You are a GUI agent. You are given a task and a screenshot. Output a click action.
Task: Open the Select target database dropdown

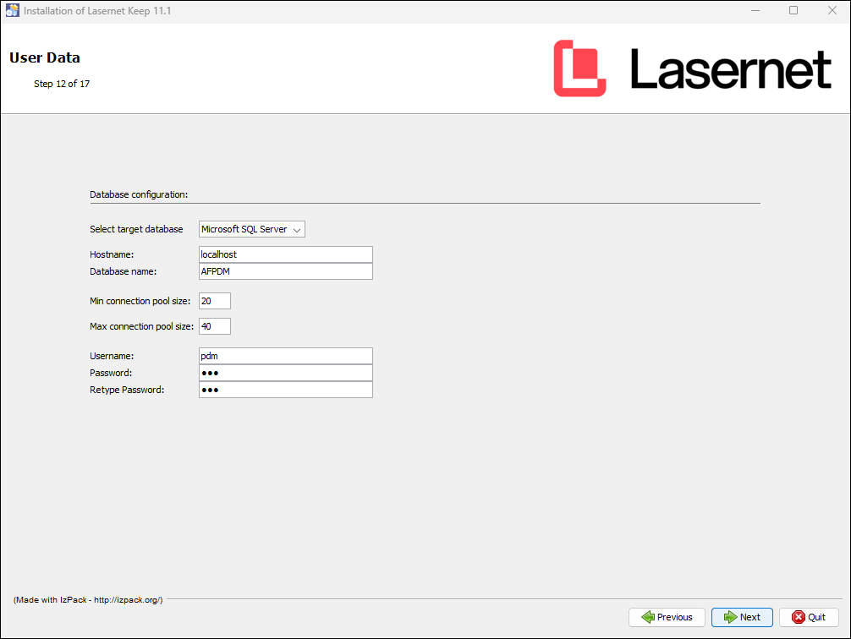tap(251, 229)
